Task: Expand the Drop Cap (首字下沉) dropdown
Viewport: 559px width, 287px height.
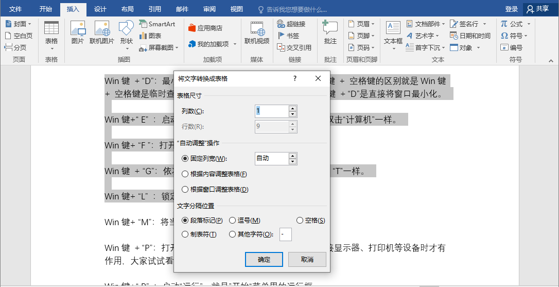Action: (443, 48)
